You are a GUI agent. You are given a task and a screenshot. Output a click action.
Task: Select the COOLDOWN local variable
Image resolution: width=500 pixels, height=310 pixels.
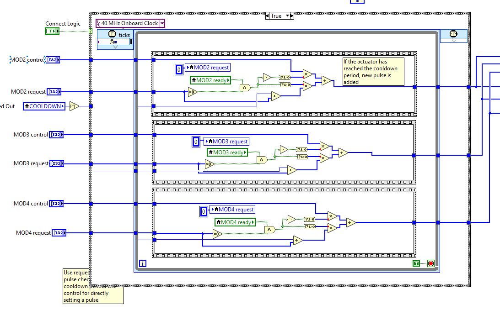pyautogui.click(x=44, y=106)
